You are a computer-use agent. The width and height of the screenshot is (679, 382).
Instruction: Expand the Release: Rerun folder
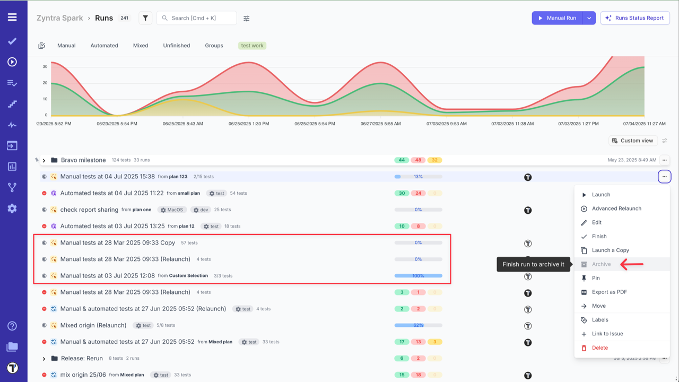44,359
